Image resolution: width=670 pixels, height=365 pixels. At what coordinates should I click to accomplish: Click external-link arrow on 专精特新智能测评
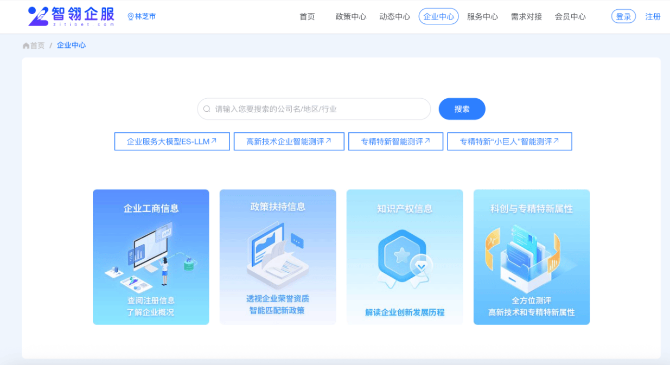coord(427,141)
